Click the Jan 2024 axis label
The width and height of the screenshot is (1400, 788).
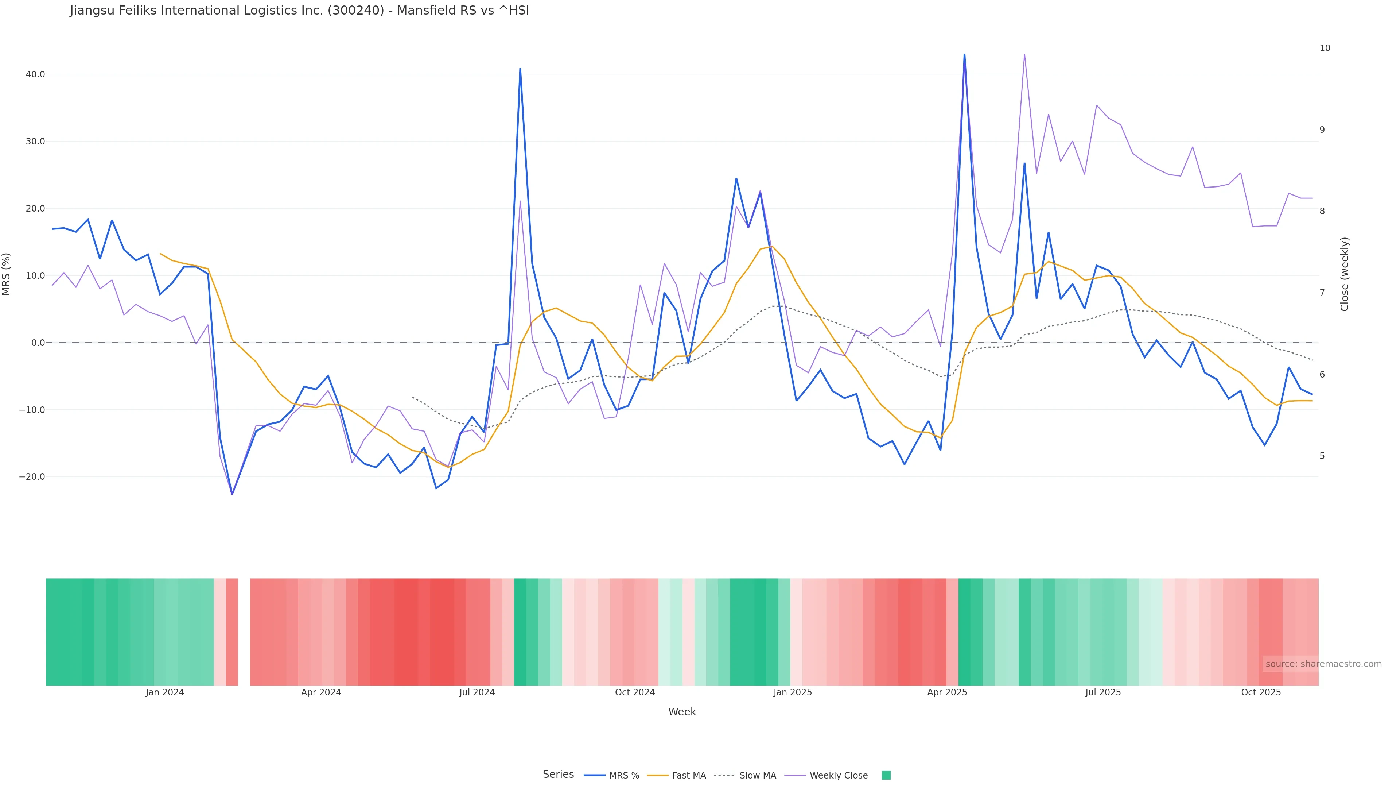(165, 692)
